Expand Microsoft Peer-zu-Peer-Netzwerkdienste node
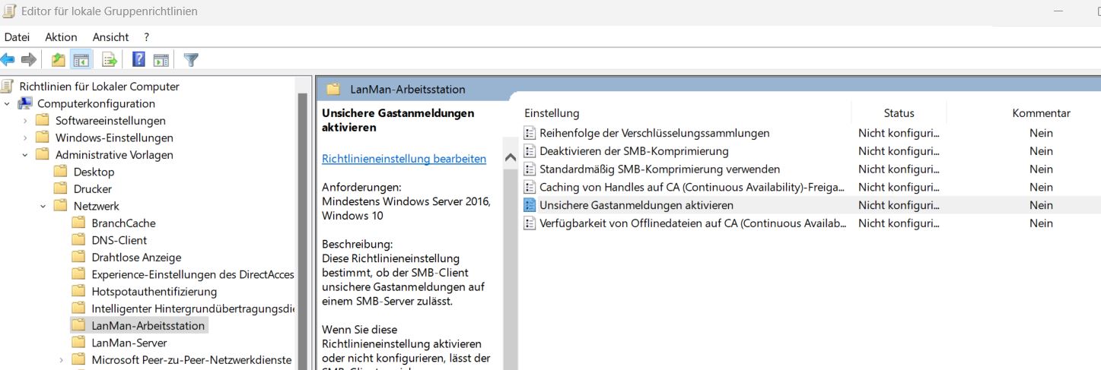Screen dimensions: 1101x370 click(x=62, y=360)
